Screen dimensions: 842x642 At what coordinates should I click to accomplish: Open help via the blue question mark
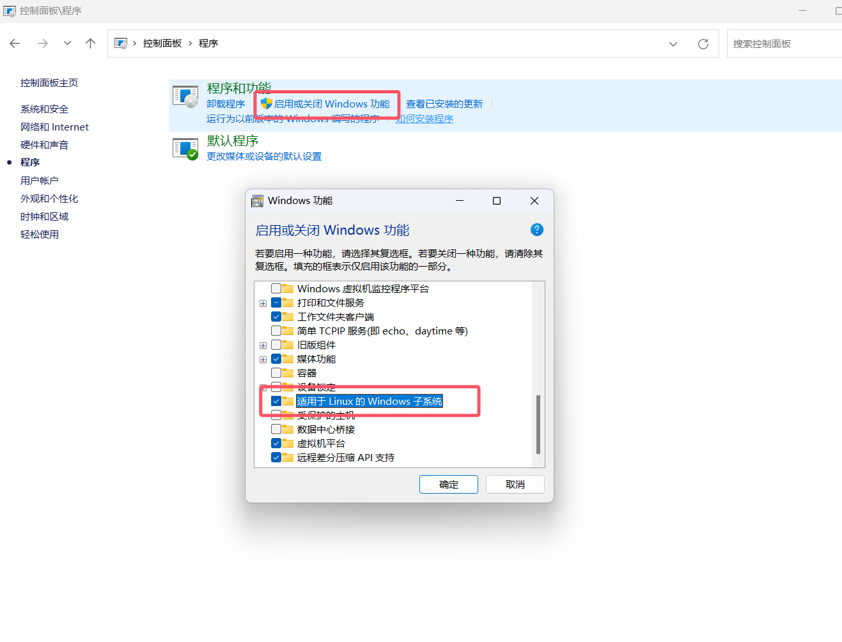pyautogui.click(x=537, y=230)
